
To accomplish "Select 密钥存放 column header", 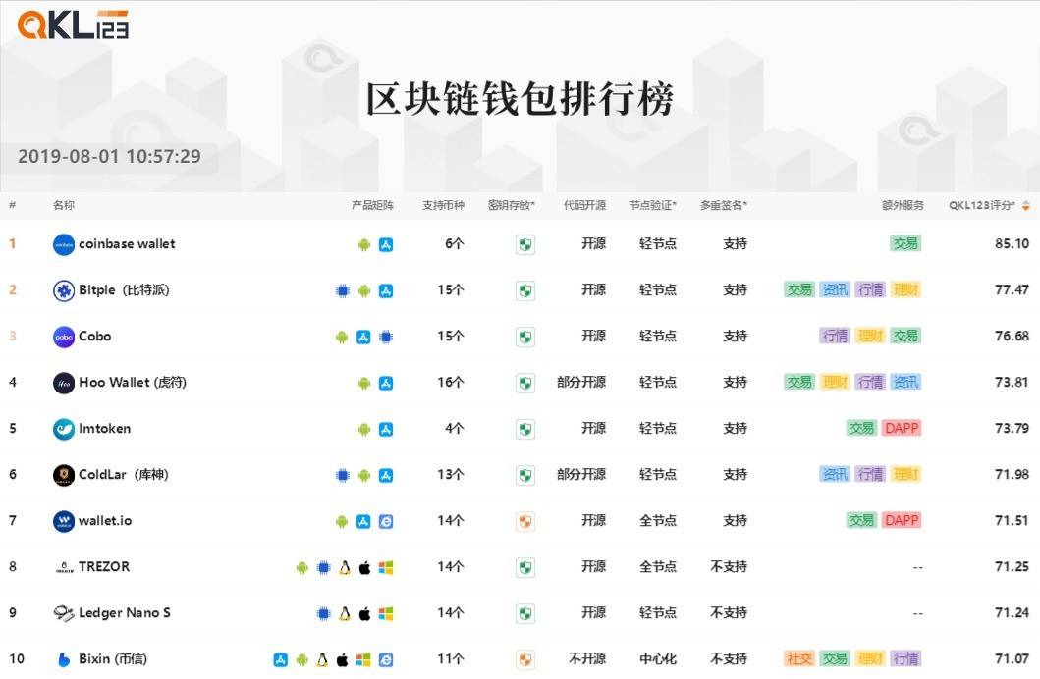I will 512,205.
